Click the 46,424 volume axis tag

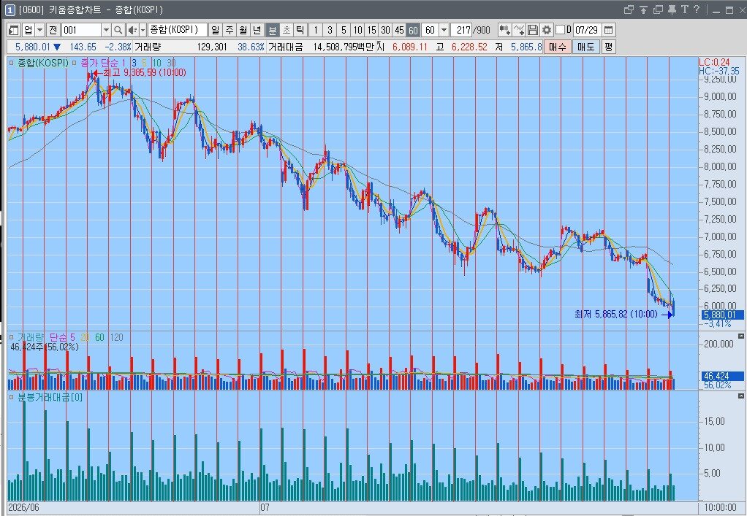pos(722,376)
